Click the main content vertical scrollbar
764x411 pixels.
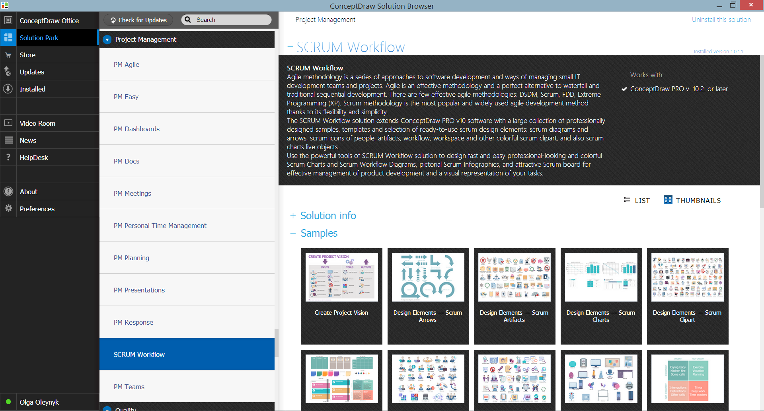click(x=762, y=131)
